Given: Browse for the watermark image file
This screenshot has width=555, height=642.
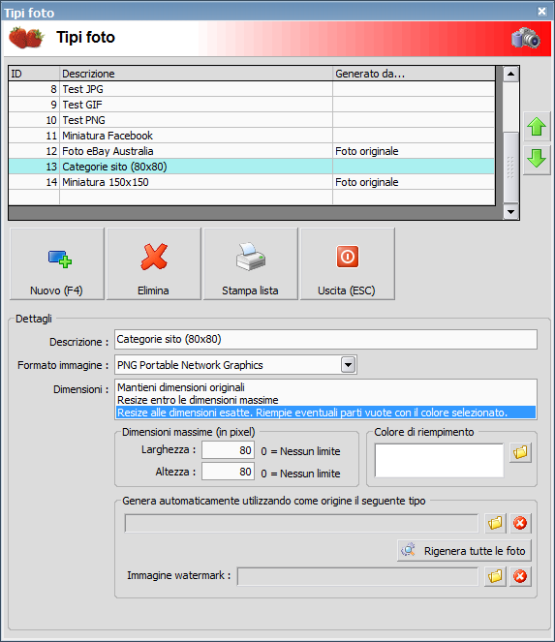Looking at the screenshot, I should (495, 576).
